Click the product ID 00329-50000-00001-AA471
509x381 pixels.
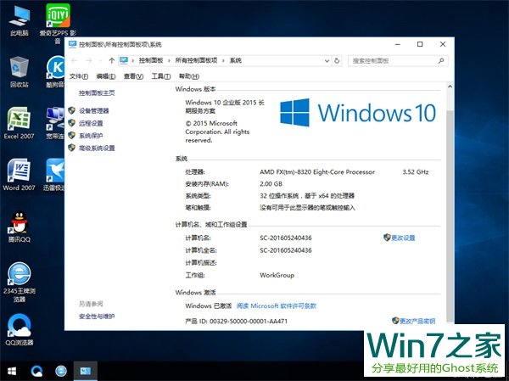(249, 322)
